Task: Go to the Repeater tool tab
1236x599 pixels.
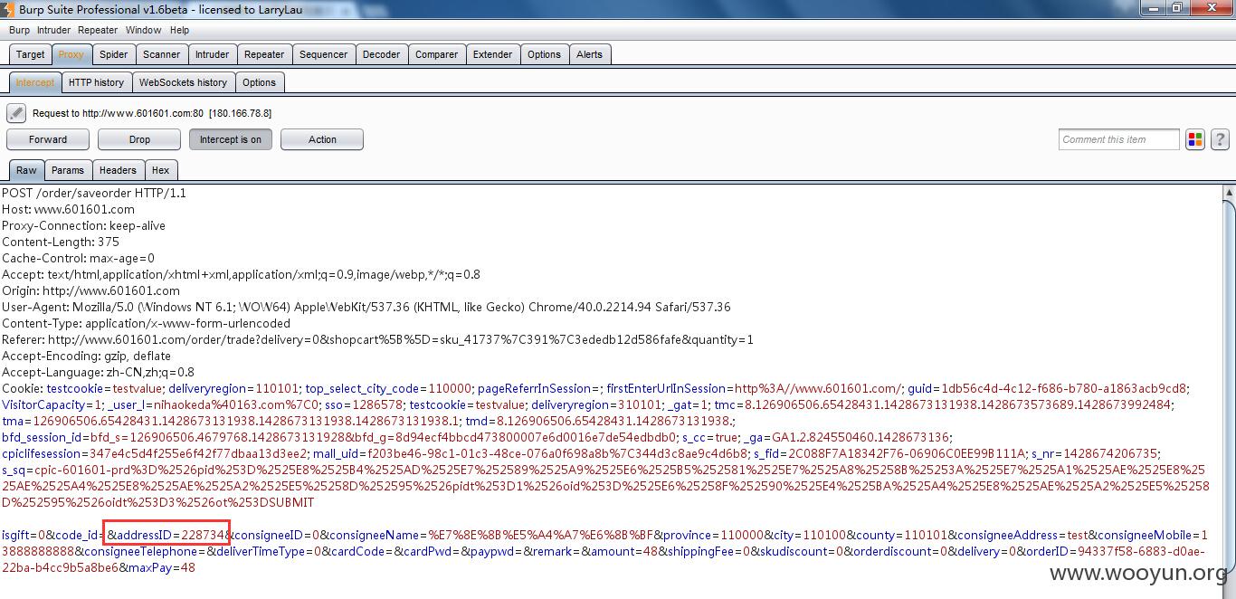Action: [x=264, y=54]
